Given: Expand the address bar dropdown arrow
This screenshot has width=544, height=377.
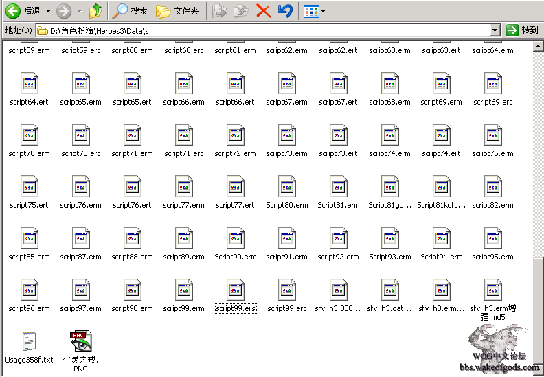Looking at the screenshot, I should pos(495,30).
